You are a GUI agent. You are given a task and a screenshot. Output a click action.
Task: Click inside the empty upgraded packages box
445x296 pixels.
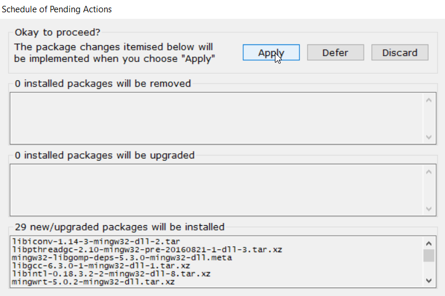coord(216,190)
